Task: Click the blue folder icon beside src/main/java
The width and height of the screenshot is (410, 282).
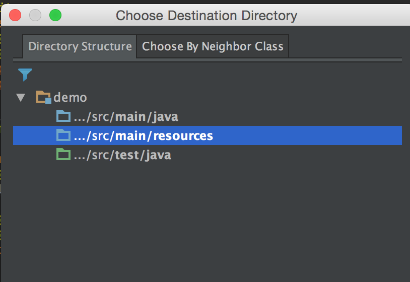Action: [63, 117]
